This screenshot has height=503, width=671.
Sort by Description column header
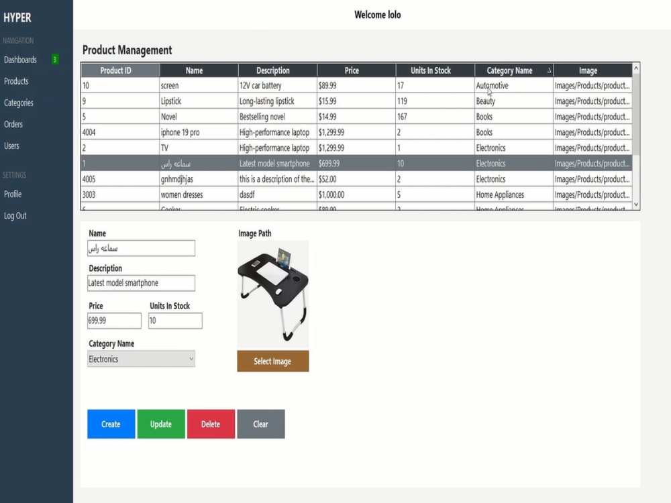(x=278, y=70)
